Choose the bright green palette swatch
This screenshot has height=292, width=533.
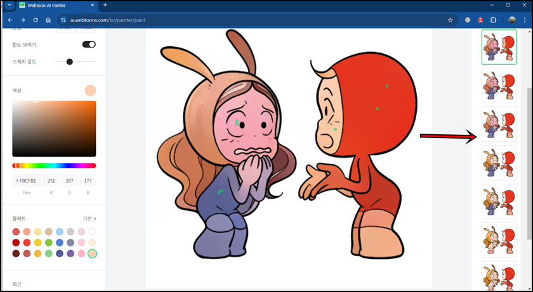coord(49,243)
